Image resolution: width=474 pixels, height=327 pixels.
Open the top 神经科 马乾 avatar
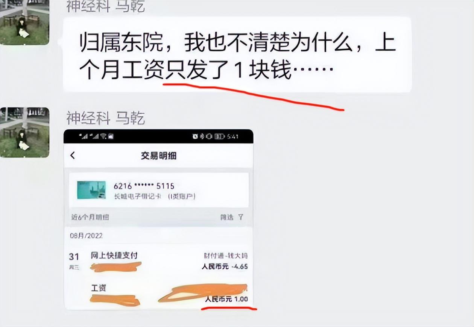click(x=24, y=23)
